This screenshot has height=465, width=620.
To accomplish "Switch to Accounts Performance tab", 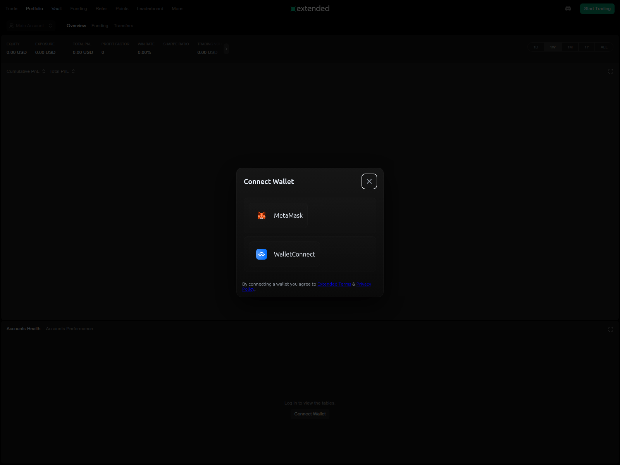I will [x=69, y=329].
